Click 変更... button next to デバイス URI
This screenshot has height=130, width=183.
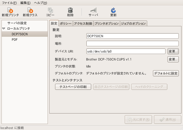coord(173,51)
